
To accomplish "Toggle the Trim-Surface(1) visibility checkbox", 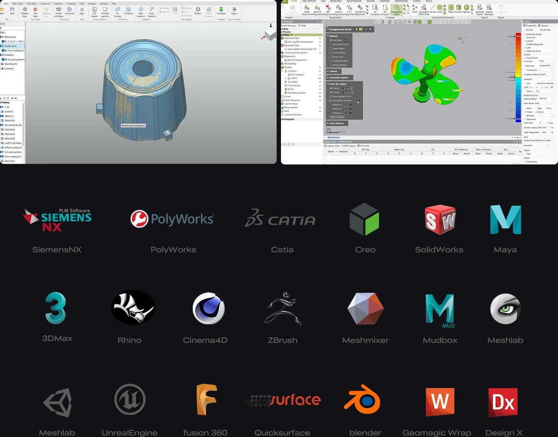I will point(3,51).
